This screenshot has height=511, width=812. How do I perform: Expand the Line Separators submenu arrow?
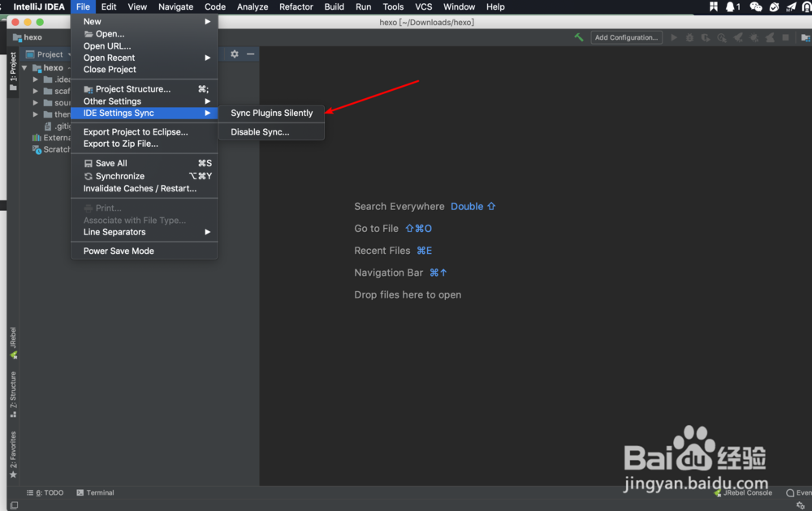(x=207, y=232)
